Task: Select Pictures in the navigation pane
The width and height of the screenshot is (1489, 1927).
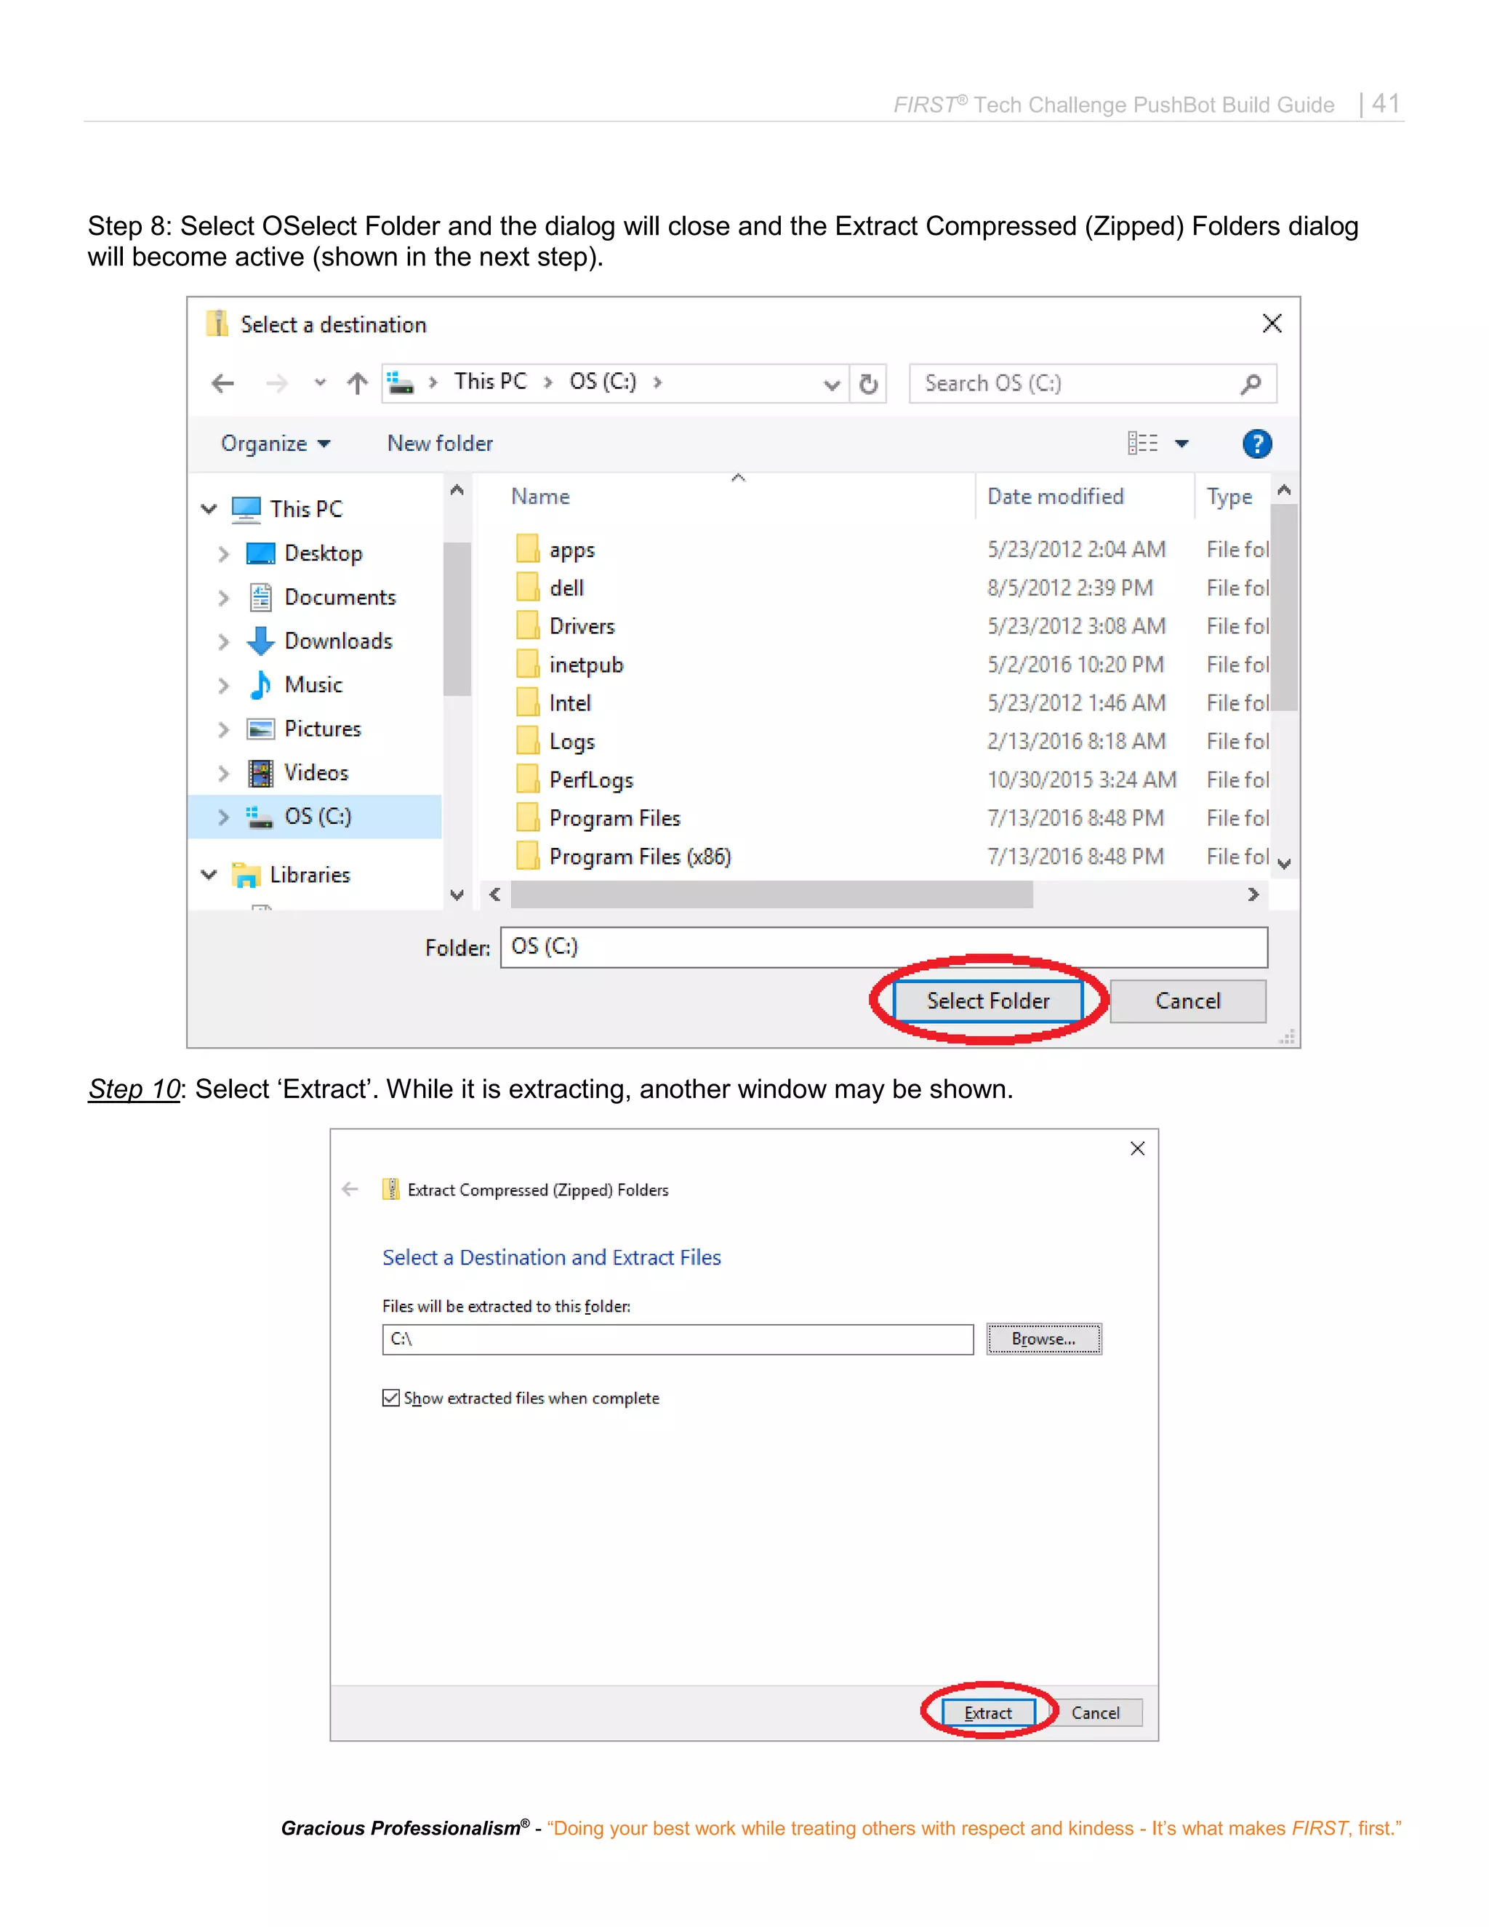Action: point(322,729)
